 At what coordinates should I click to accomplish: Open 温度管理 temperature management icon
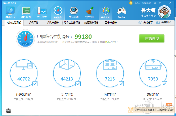coord(42,11)
